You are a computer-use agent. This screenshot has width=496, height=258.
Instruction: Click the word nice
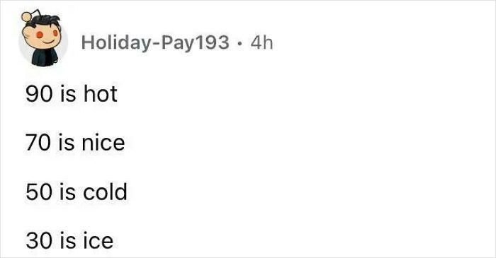(103, 143)
